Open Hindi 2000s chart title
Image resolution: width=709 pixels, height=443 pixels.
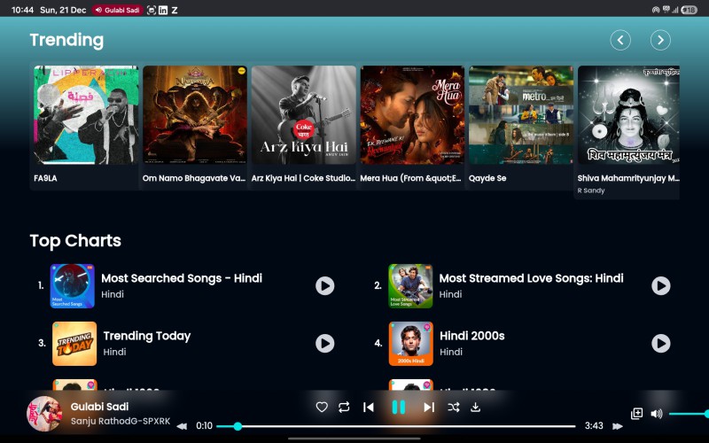point(471,336)
